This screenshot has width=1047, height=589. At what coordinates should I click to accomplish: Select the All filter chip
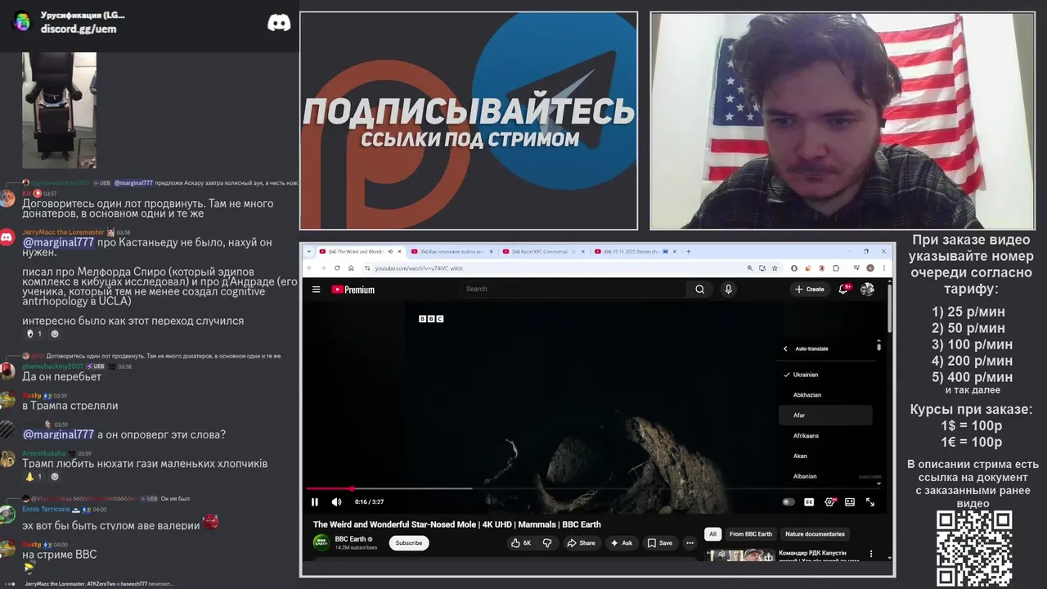coord(712,534)
